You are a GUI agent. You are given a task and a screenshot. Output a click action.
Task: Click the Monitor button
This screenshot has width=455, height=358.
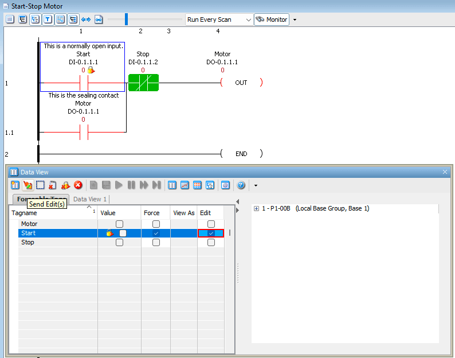[272, 20]
